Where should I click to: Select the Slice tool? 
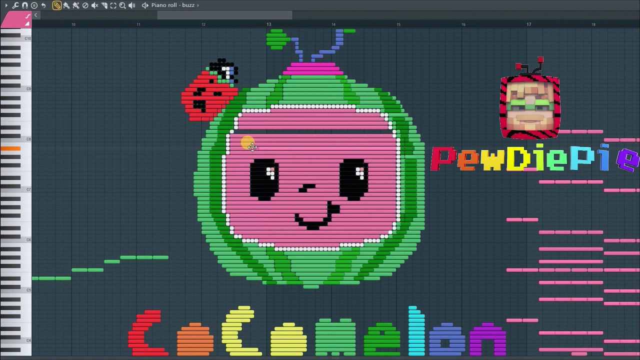(104, 5)
